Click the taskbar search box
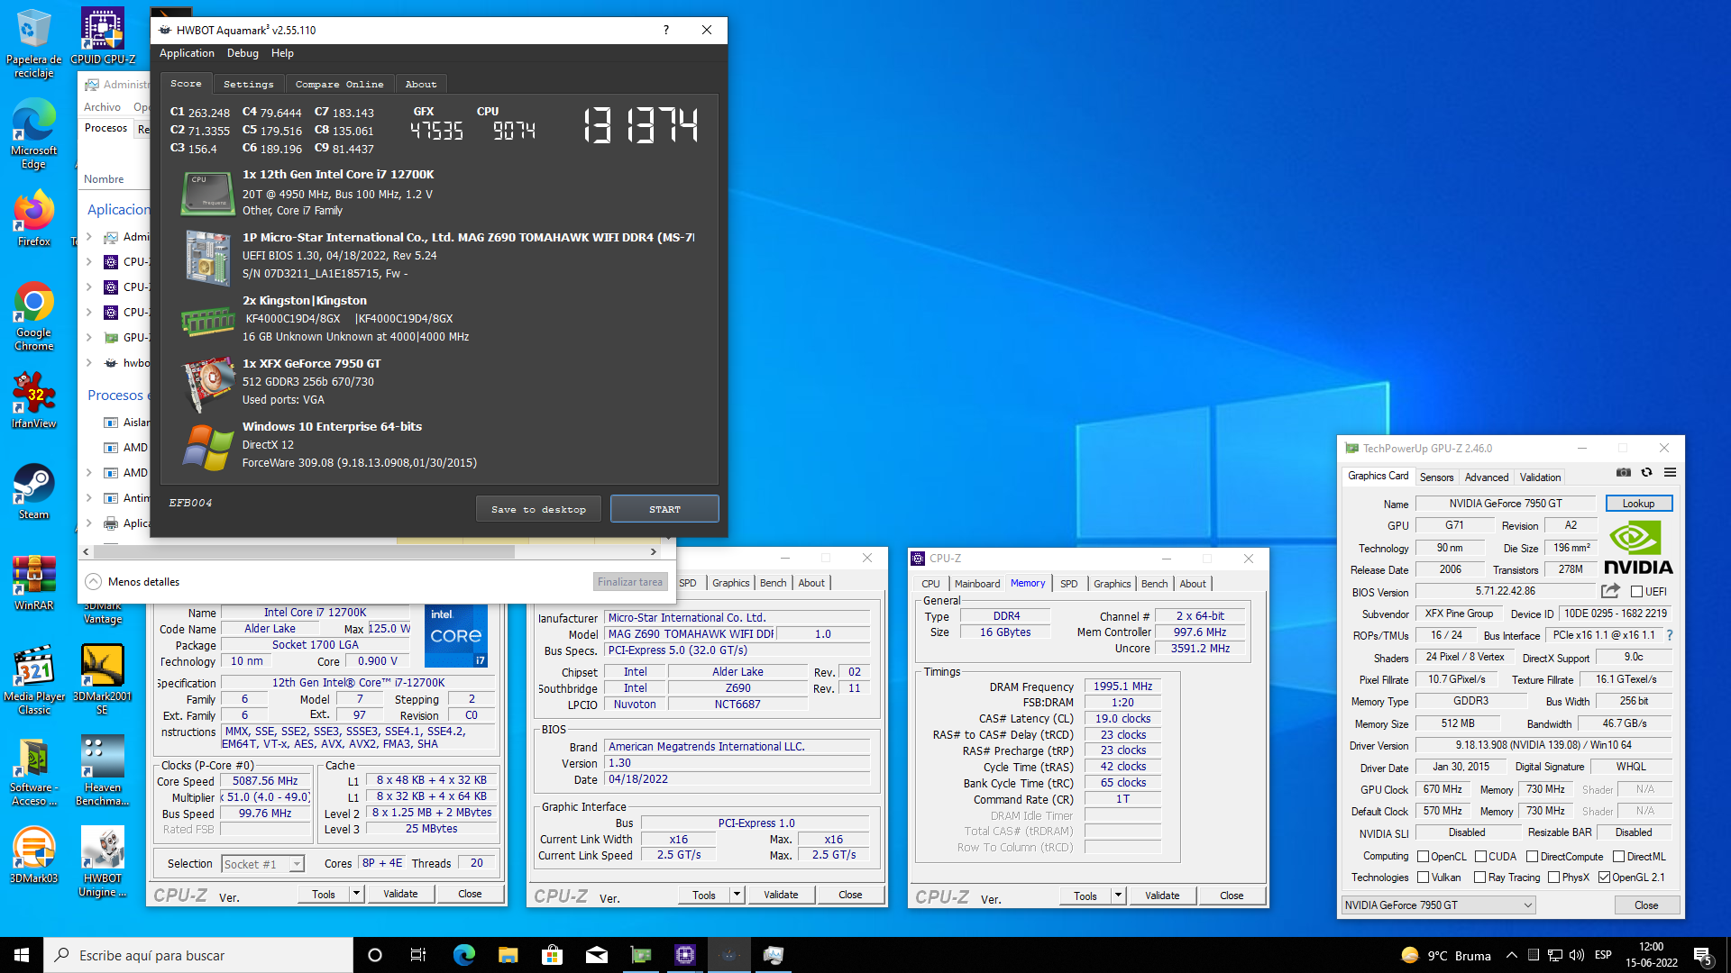 tap(198, 955)
